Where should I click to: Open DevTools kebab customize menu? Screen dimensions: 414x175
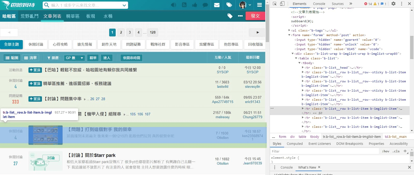point(402,4)
